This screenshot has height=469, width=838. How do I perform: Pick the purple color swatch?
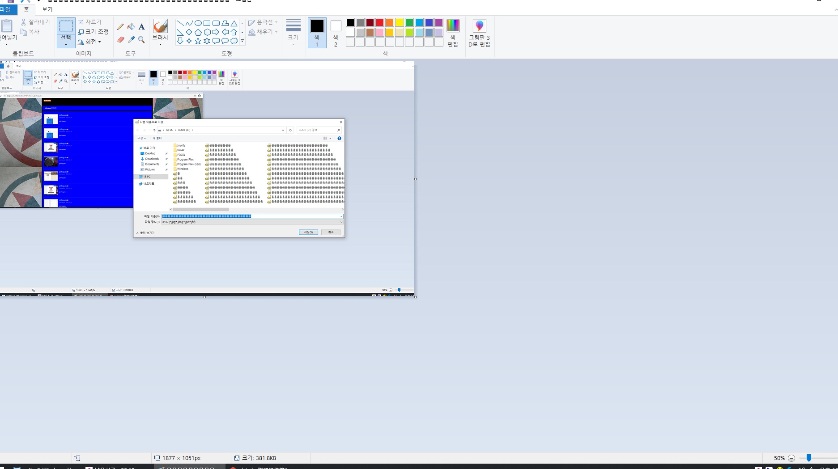tap(439, 22)
